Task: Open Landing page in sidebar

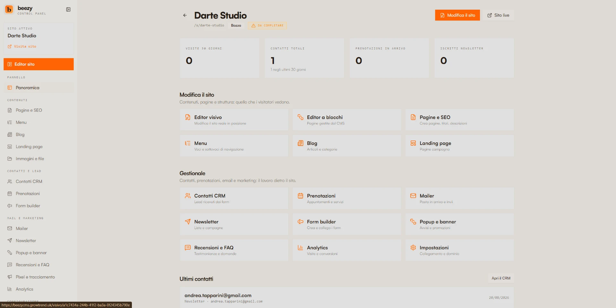Action: point(38,147)
